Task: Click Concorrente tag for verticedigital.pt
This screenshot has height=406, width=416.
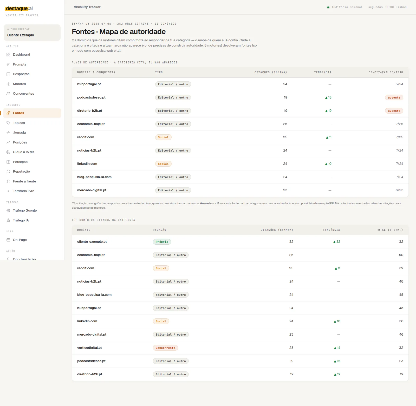Action: 165,348
